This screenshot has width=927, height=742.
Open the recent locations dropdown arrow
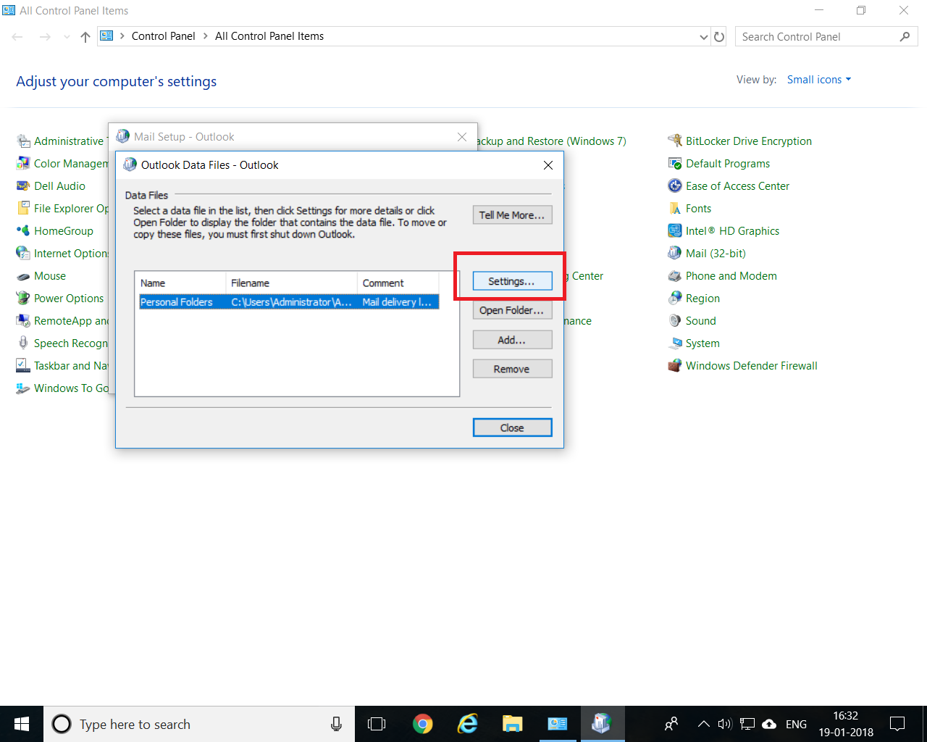tap(67, 37)
